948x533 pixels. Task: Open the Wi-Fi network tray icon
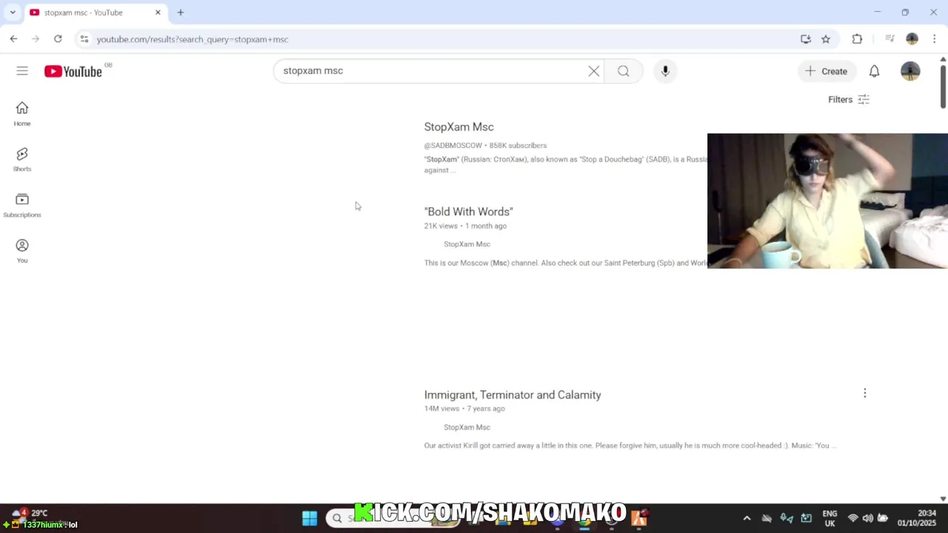pyautogui.click(x=853, y=518)
